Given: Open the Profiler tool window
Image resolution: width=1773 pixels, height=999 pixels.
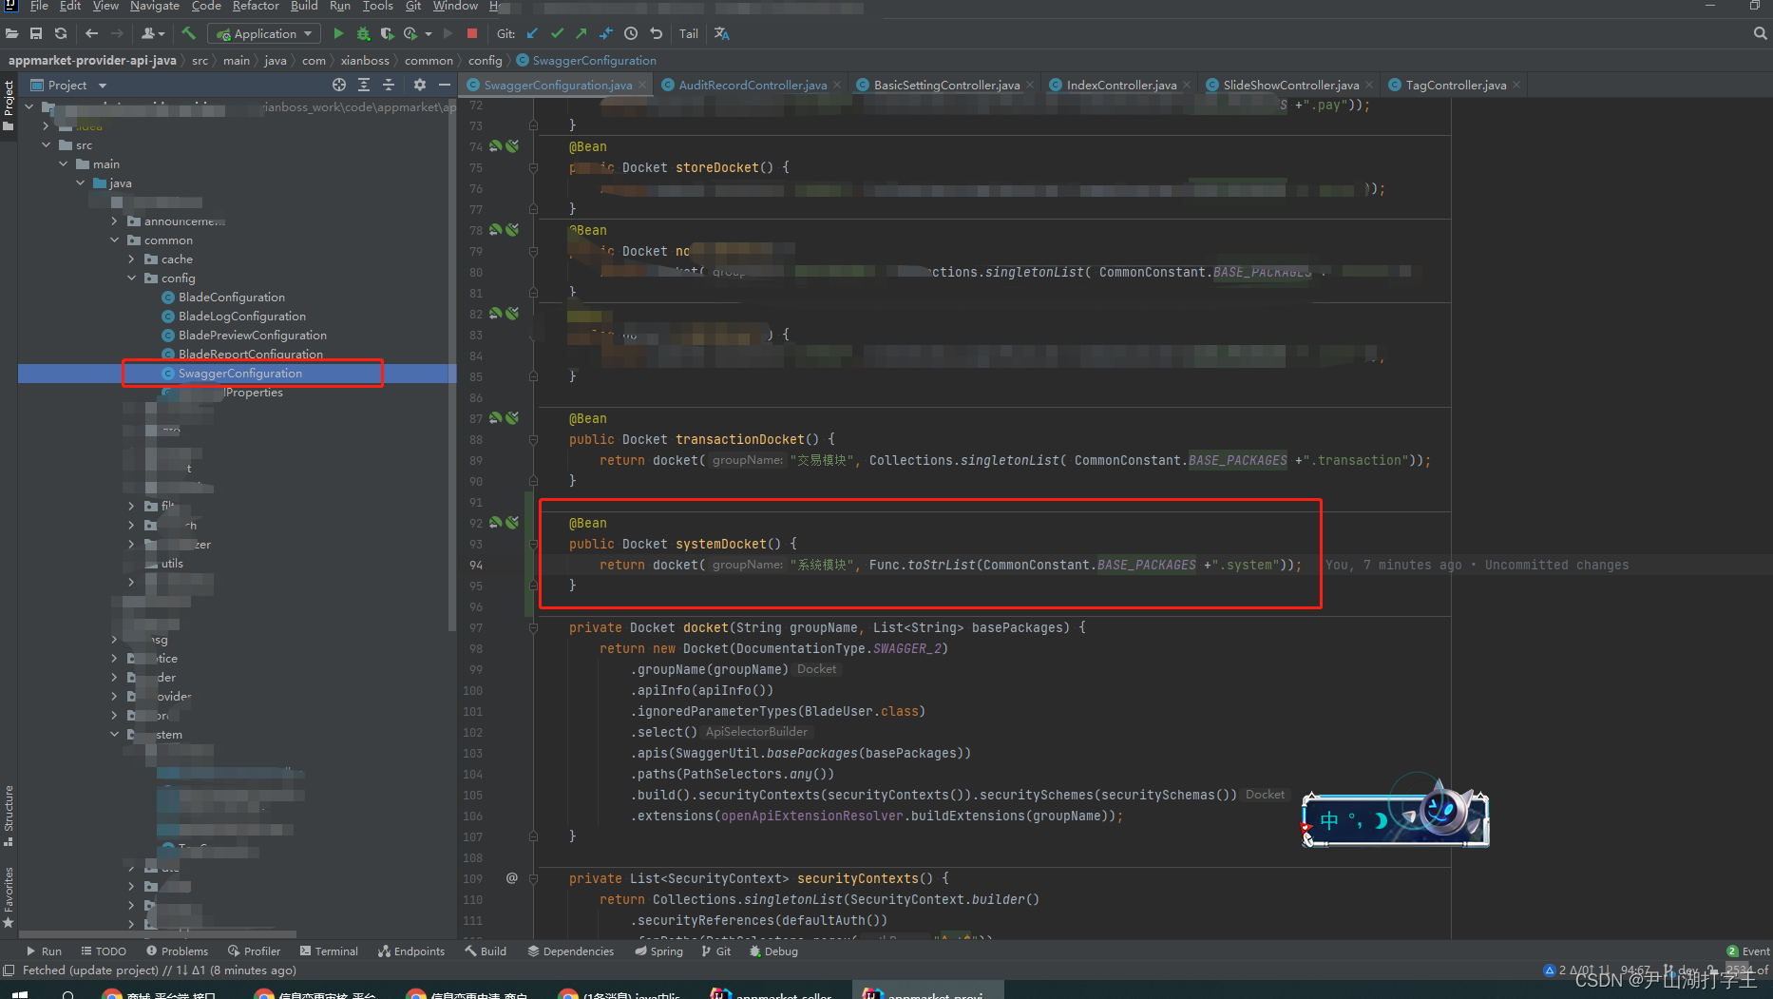Looking at the screenshot, I should tap(254, 951).
